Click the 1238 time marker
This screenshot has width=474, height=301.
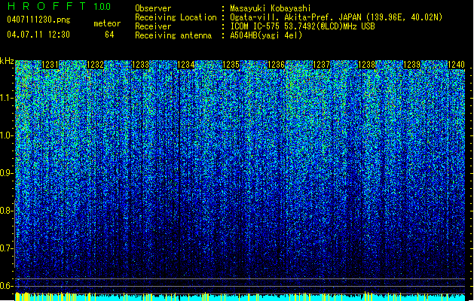pos(366,65)
